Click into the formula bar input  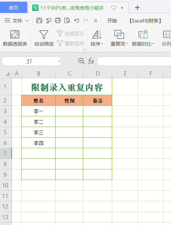click(134, 61)
